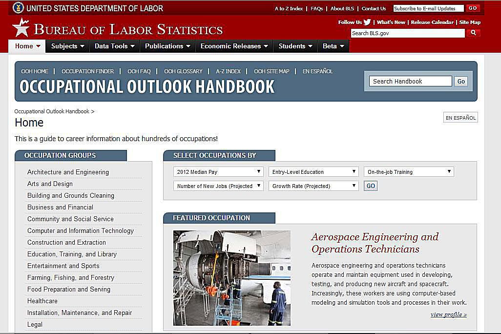
Task: Open the Beta menu
Action: coord(333,46)
